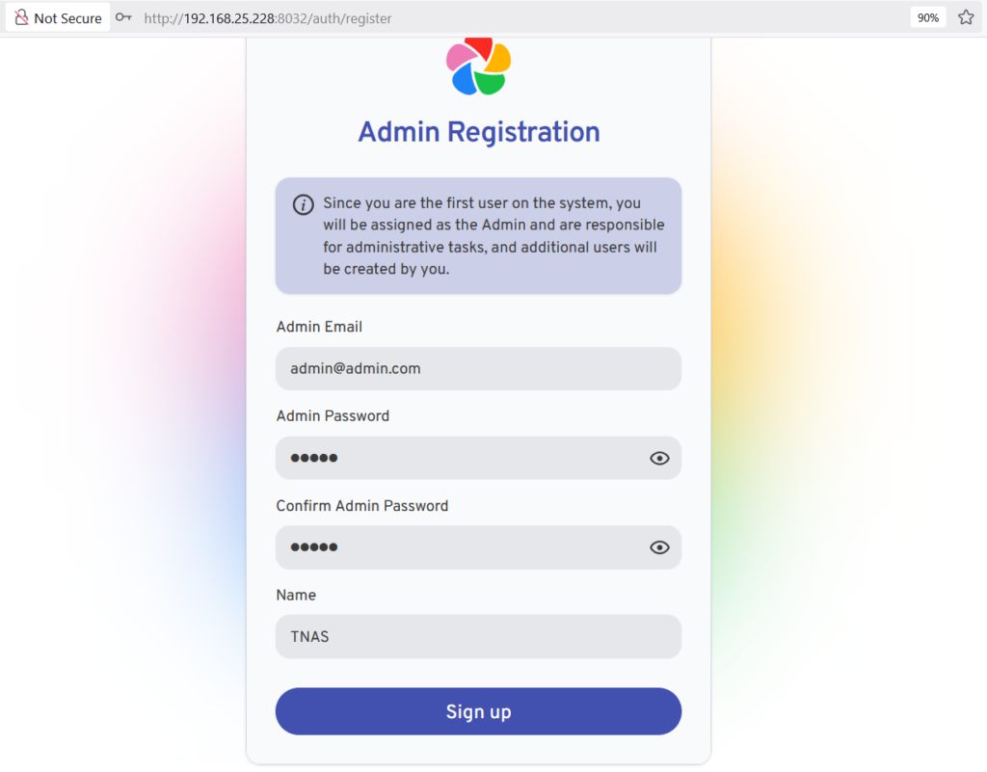Reveal the Confirm Admin Password field text

click(659, 547)
